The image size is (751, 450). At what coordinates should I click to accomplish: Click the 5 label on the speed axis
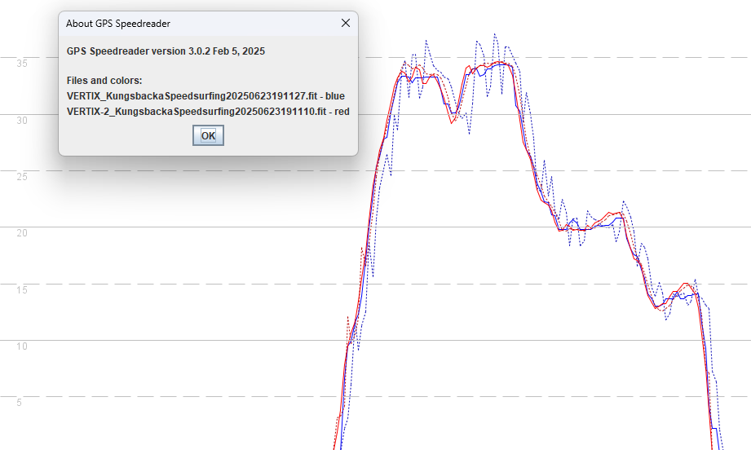click(19, 402)
